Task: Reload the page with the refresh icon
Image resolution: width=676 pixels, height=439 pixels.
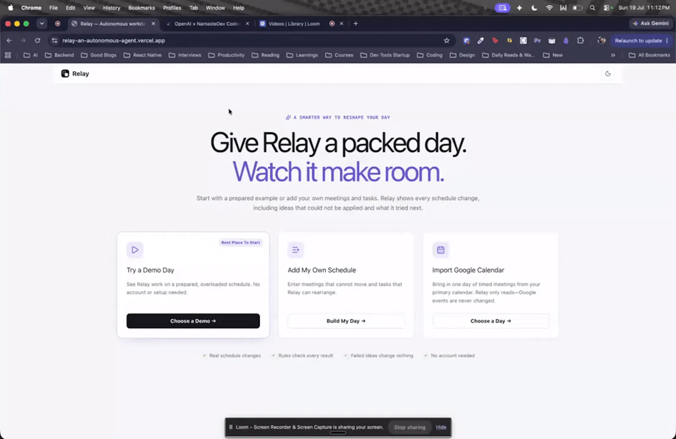Action: click(x=38, y=40)
